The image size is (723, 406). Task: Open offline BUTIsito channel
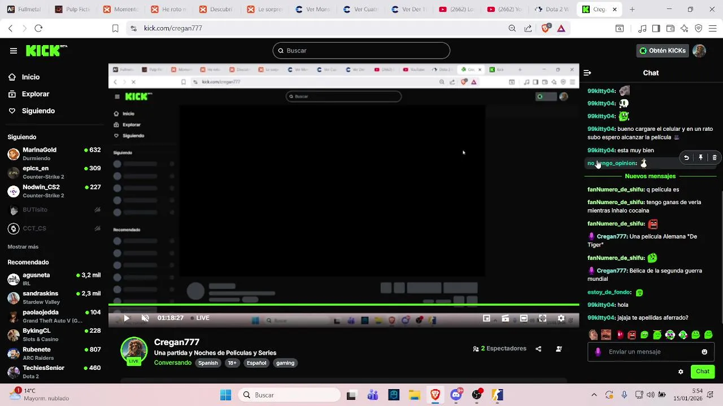coord(54,210)
